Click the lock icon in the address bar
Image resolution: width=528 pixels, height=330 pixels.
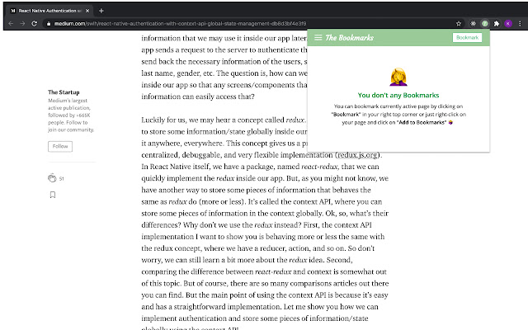49,24
